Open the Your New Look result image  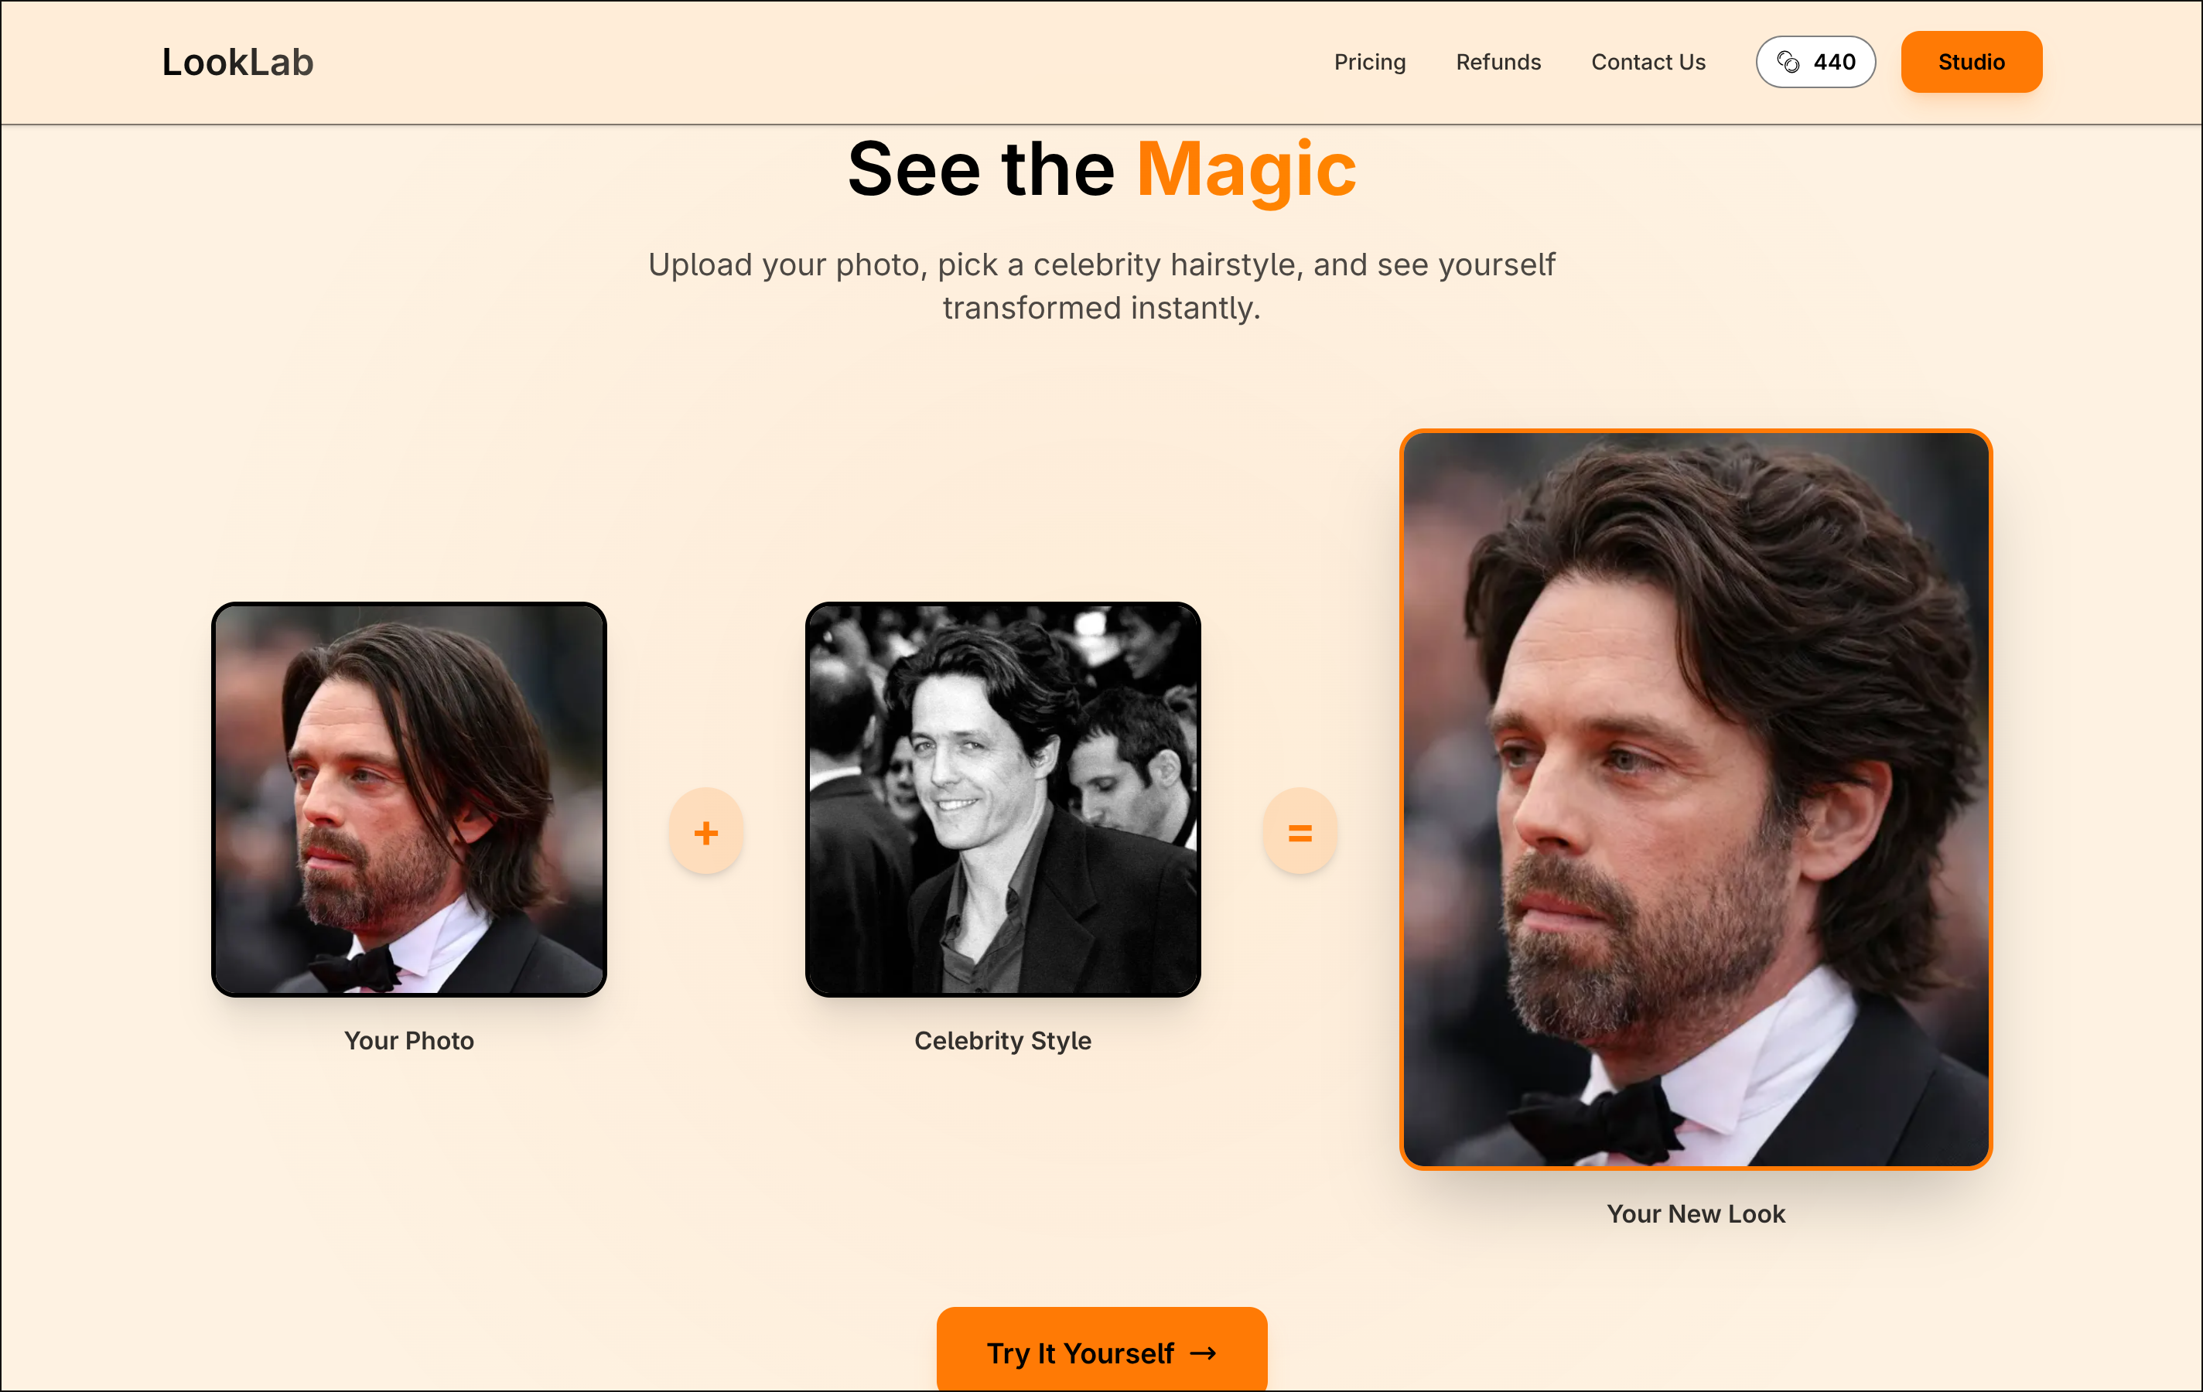pos(1696,800)
